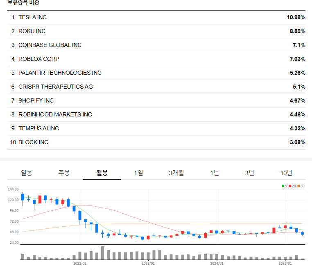This screenshot has height=270, width=312.
Task: Click the 96.00 price axis label
Action: tap(14, 211)
